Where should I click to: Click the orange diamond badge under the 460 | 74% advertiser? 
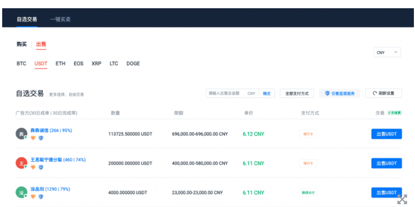tap(33, 167)
